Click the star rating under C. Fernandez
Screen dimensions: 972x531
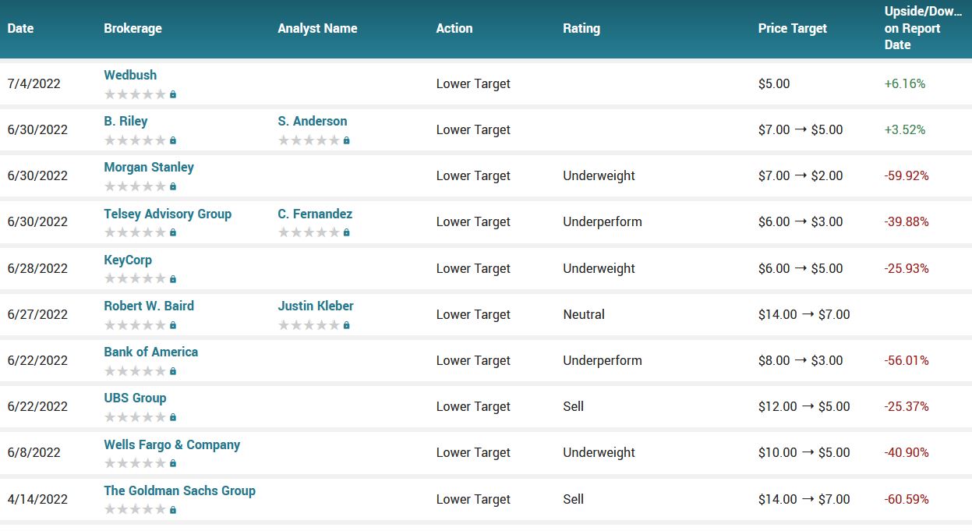tap(309, 232)
